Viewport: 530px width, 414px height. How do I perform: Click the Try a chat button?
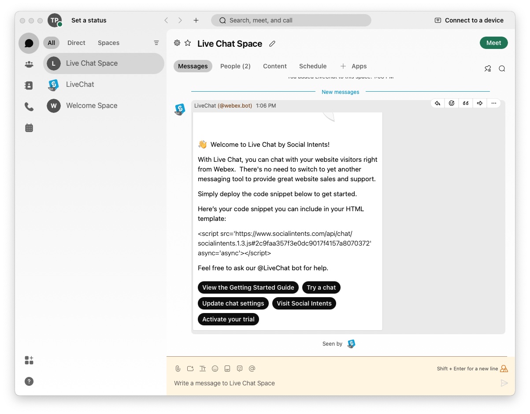[321, 287]
